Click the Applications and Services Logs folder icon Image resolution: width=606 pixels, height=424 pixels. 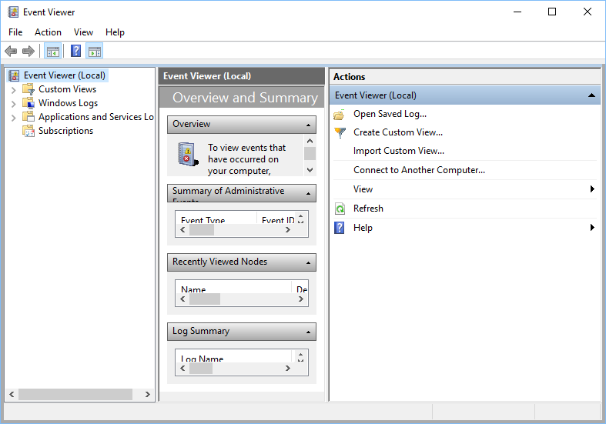[28, 117]
